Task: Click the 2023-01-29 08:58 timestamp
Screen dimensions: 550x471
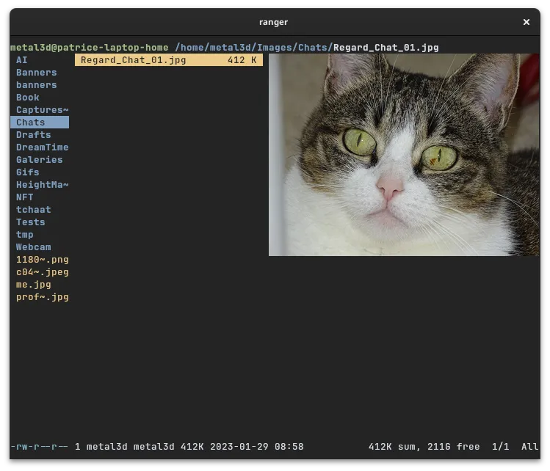Action: [x=257, y=447]
